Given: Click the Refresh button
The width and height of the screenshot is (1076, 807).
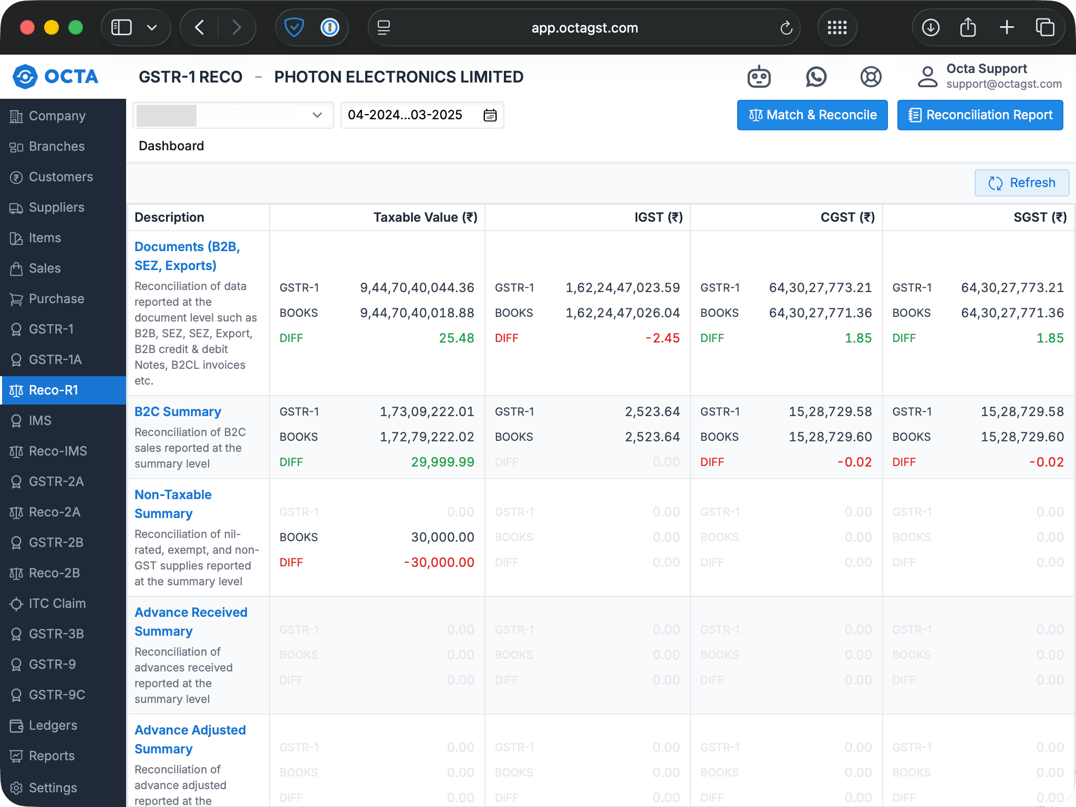Looking at the screenshot, I should click(1021, 183).
